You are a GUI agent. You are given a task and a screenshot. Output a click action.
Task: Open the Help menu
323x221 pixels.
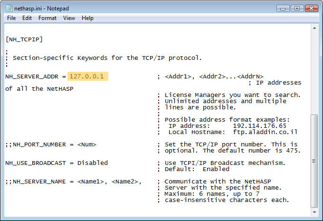pyautogui.click(x=87, y=18)
